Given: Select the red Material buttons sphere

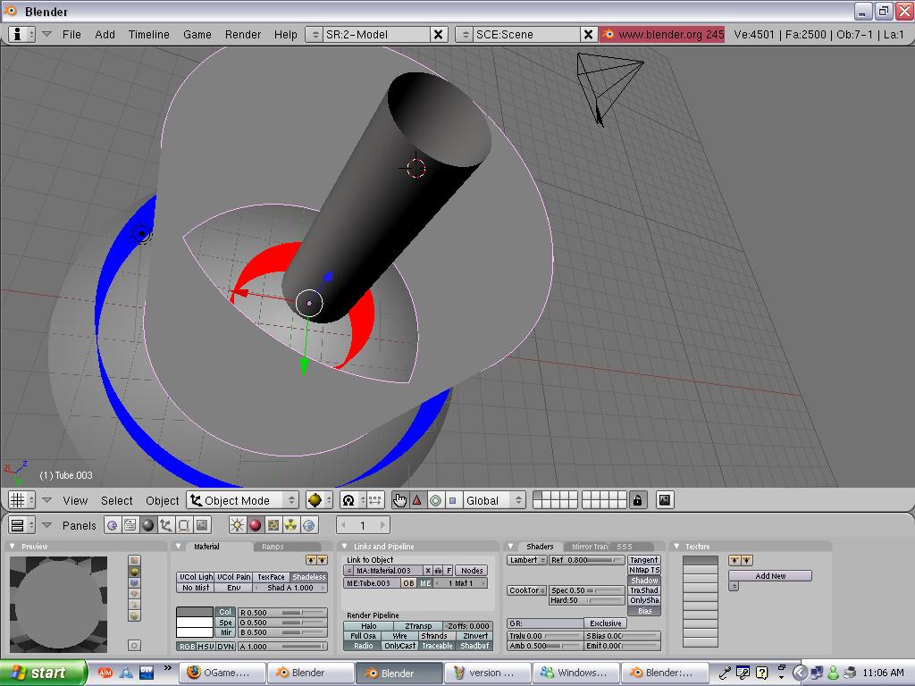Looking at the screenshot, I should 255,525.
